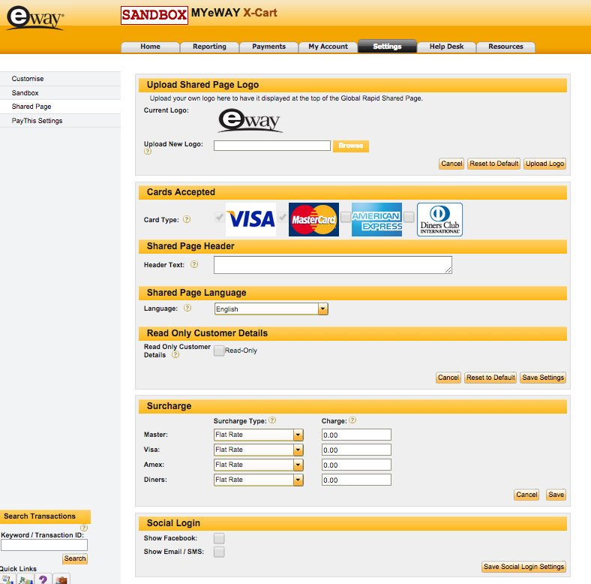Enable the Show Email / SMS checkbox
Screen dimensions: 591x584
coord(219,552)
